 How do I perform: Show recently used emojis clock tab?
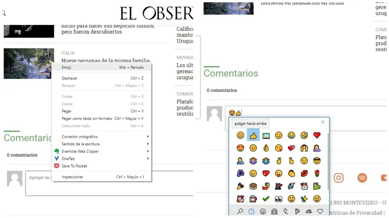point(251,212)
